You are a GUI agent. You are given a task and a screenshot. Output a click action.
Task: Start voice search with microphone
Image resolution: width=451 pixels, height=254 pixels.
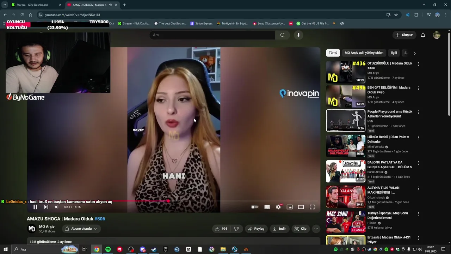[x=298, y=35]
